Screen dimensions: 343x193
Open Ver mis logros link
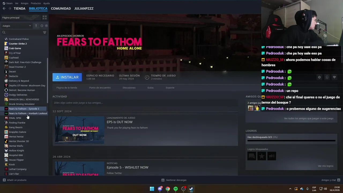point(326,166)
